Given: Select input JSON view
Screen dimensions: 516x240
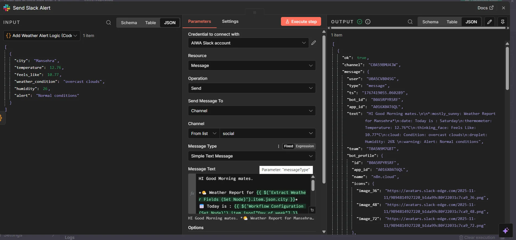Looking at the screenshot, I should pos(170,23).
